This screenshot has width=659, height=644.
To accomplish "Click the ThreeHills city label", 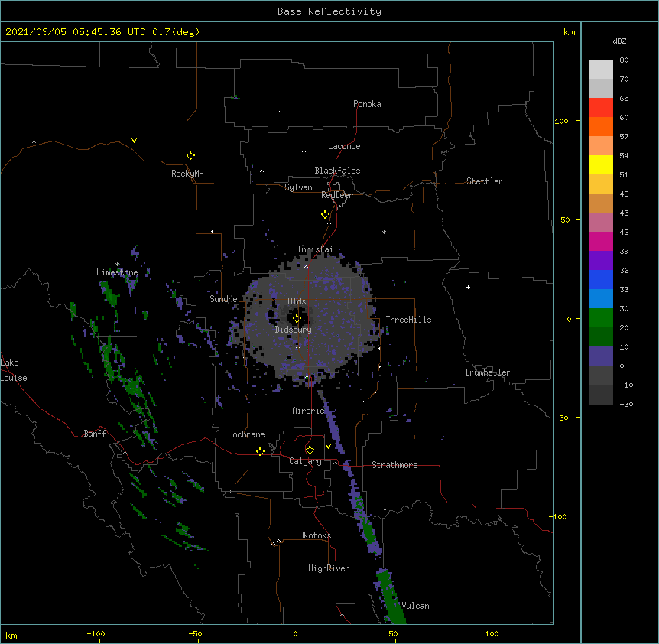I will 408,320.
